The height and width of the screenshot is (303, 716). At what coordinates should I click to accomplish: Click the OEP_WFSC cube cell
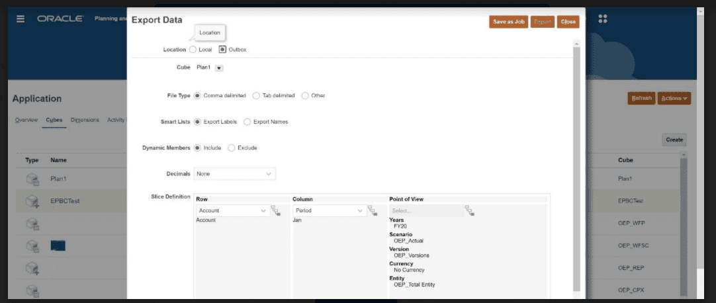point(633,245)
